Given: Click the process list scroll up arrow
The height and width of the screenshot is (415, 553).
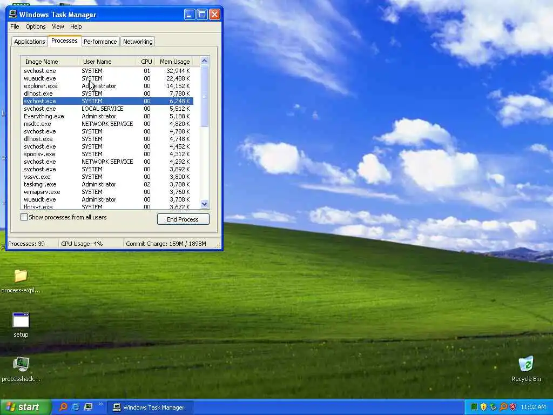Looking at the screenshot, I should point(204,61).
